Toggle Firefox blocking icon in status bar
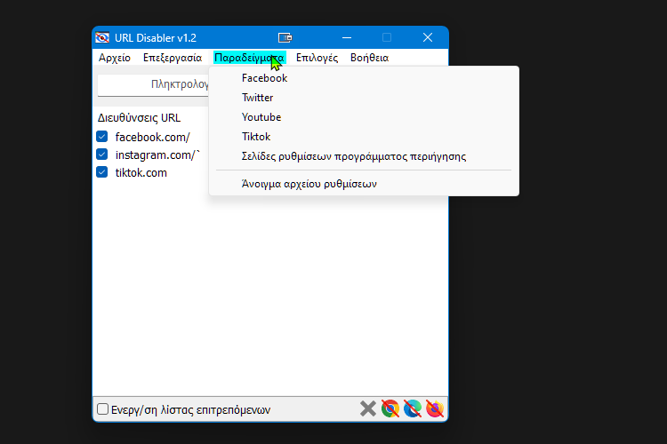667x444 pixels. [435, 408]
